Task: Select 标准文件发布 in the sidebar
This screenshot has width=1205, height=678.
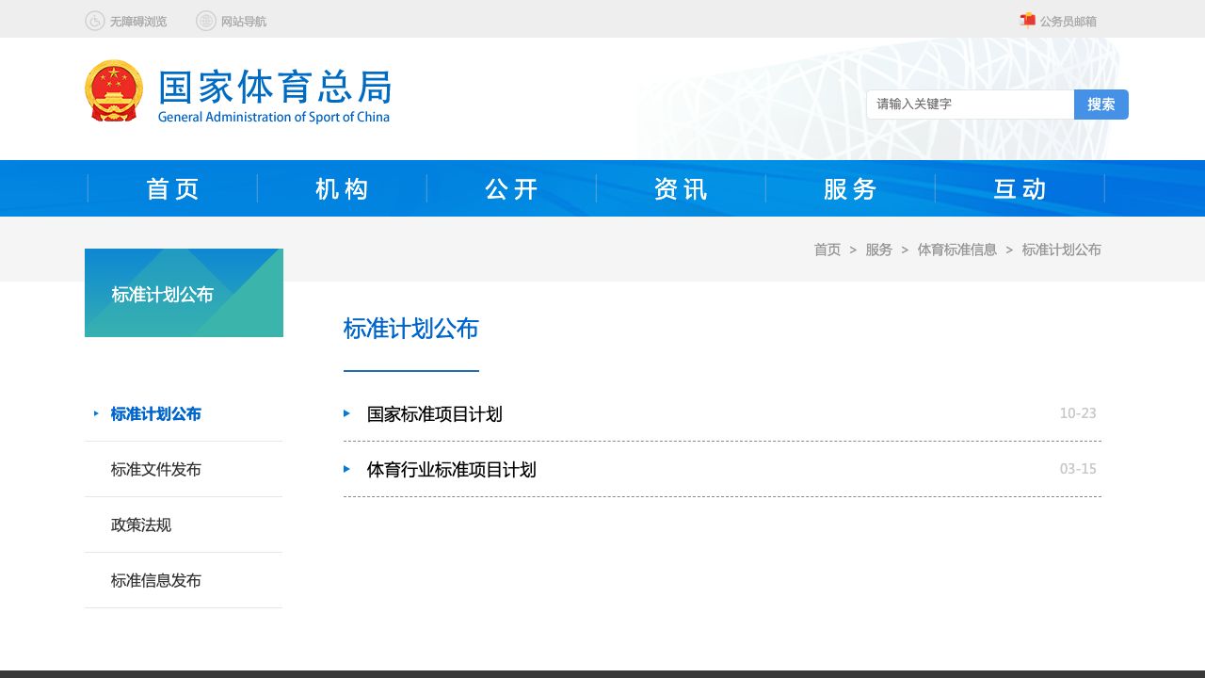Action: 156,469
